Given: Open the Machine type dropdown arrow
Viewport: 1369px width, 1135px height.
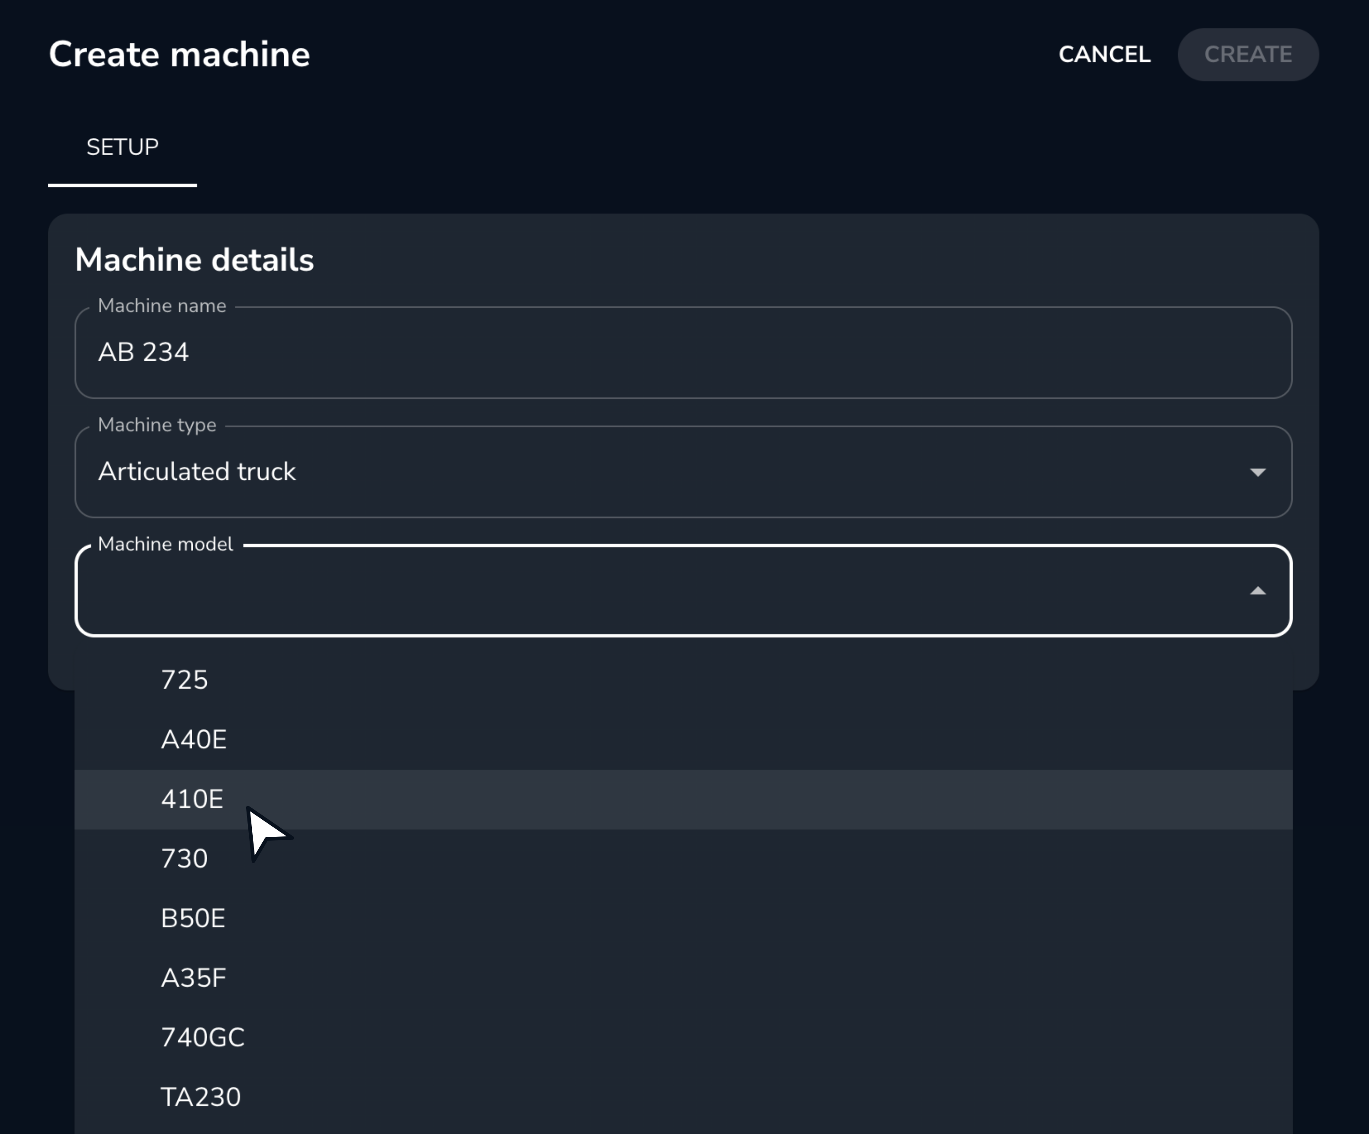Looking at the screenshot, I should [1259, 471].
